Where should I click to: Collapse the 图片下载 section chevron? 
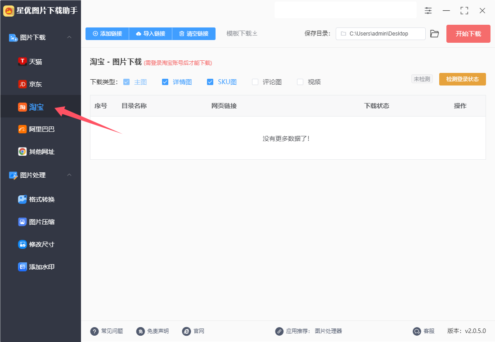(x=69, y=37)
